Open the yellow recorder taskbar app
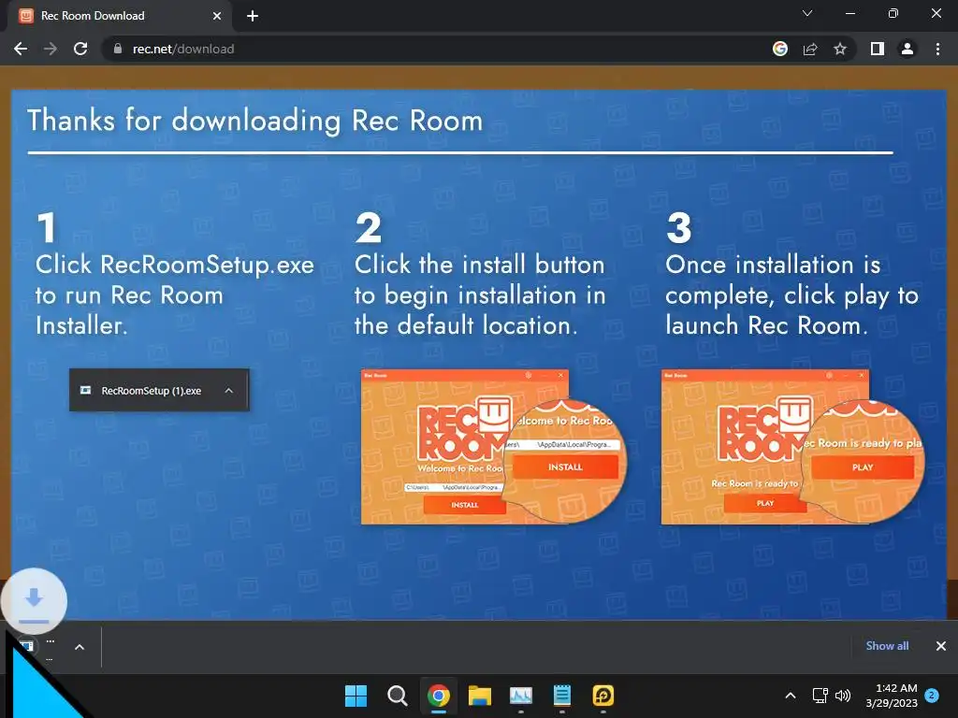The height and width of the screenshot is (718, 958). (603, 696)
